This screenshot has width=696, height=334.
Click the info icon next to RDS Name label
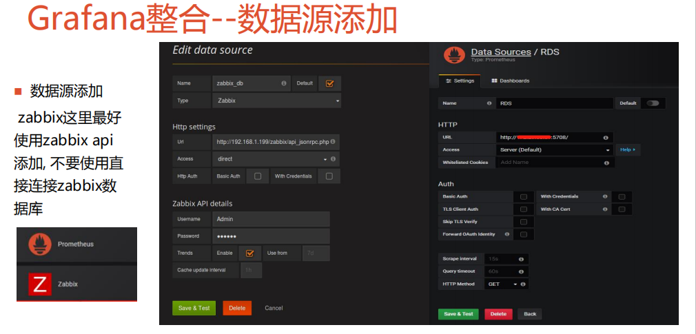coord(489,103)
